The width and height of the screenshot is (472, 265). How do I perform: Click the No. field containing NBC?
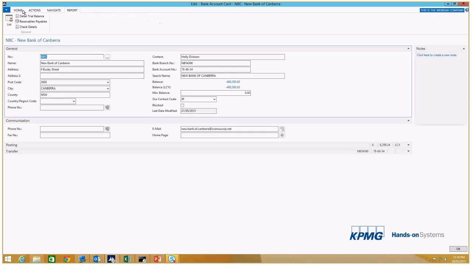[x=72, y=57]
